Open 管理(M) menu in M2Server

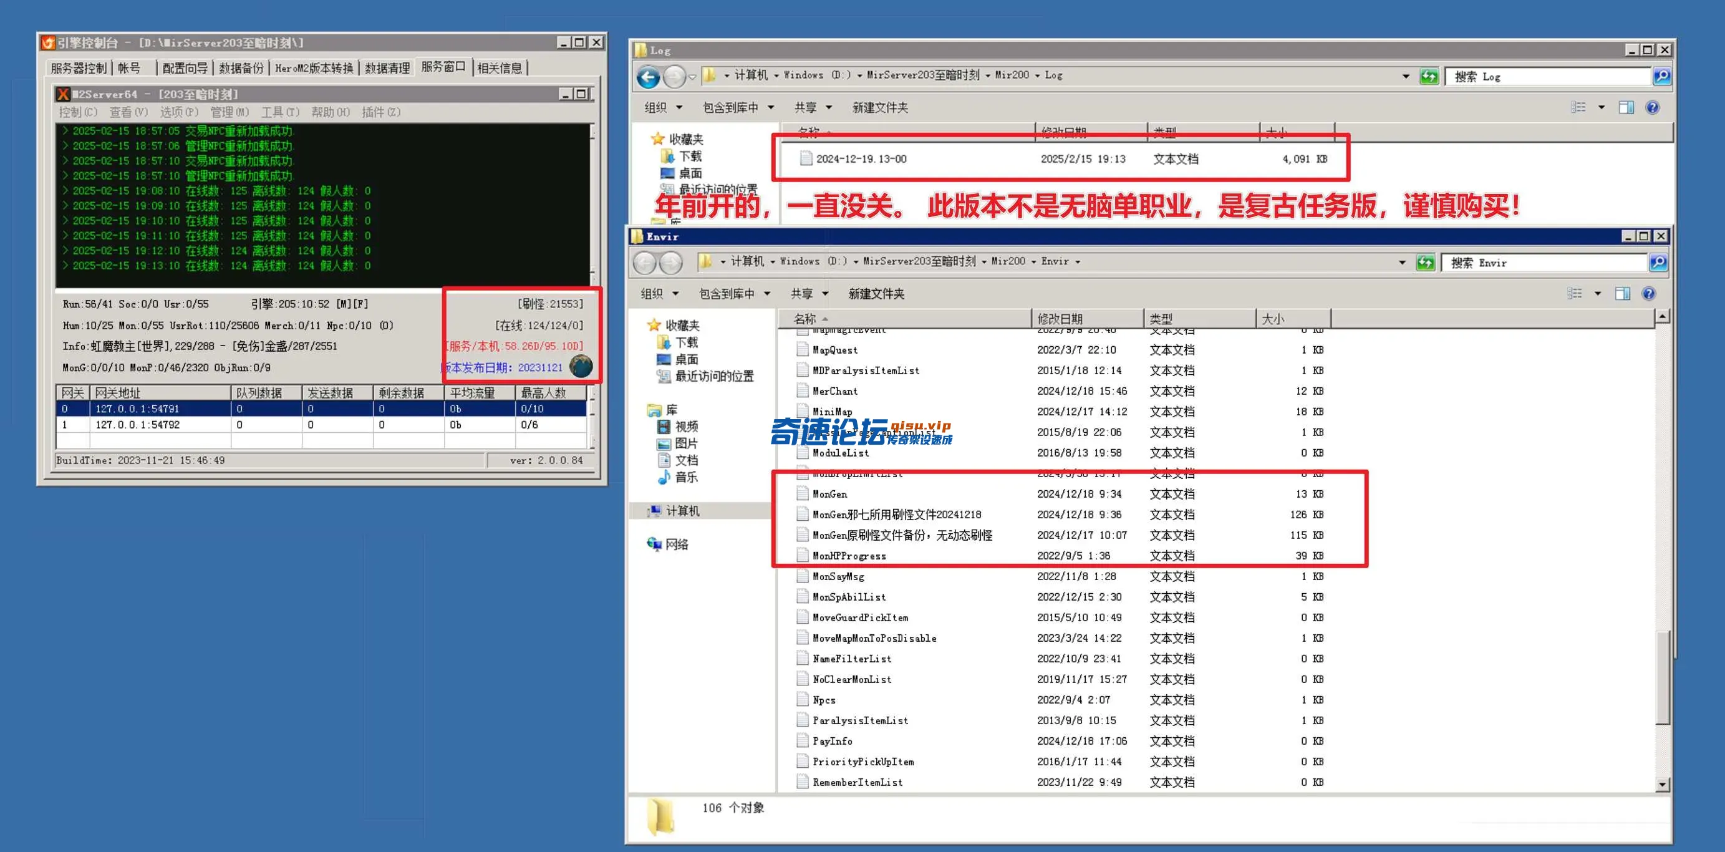230,112
